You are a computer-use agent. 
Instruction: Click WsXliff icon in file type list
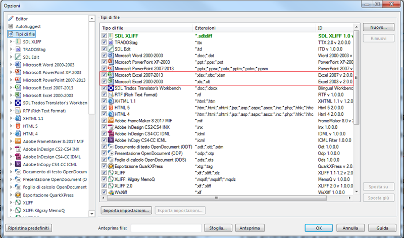[111, 193]
